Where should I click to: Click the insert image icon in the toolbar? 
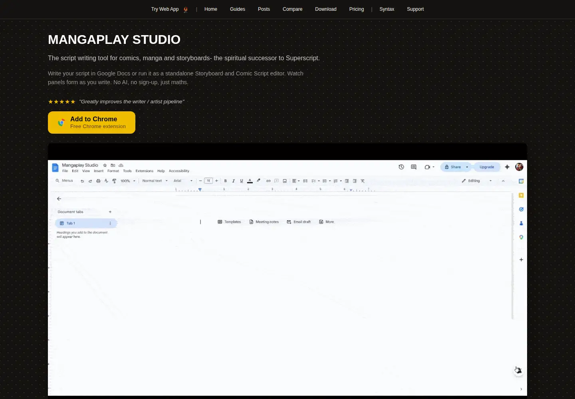tap(285, 181)
